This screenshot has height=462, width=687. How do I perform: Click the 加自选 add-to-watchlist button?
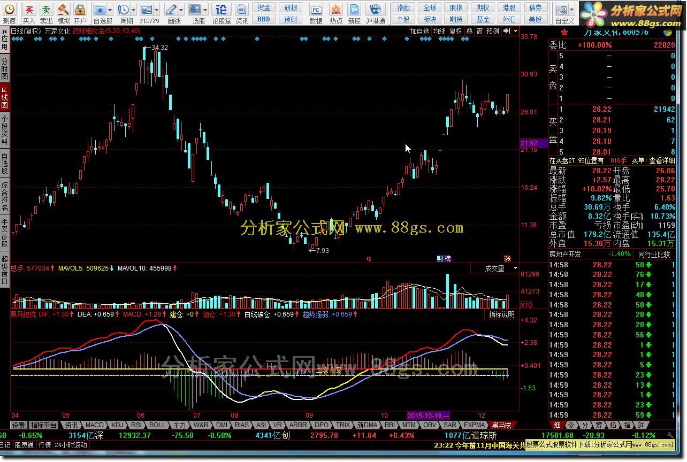[x=419, y=32]
